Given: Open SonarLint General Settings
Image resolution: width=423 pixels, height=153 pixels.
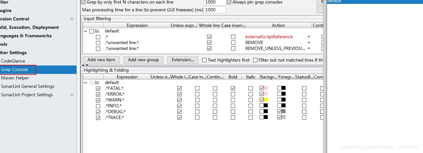Looking at the screenshot, I should 28,86.
